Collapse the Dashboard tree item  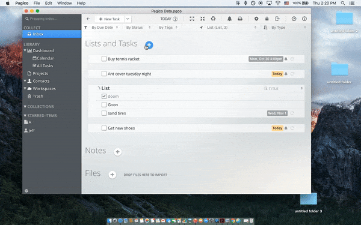(x=25, y=50)
